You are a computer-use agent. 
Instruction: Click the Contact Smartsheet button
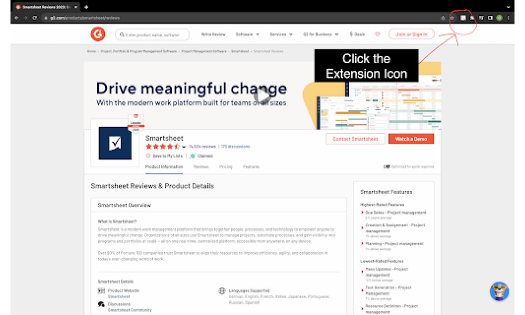click(x=355, y=139)
